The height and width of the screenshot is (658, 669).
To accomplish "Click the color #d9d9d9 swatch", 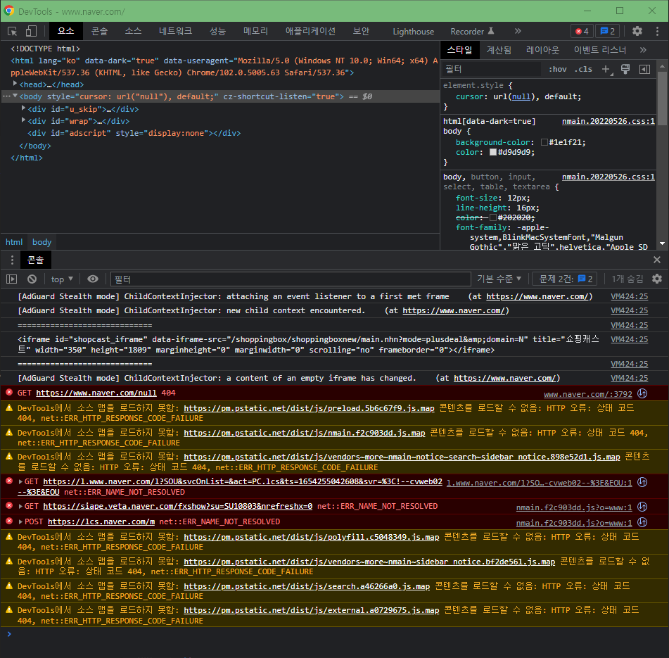I will (x=493, y=152).
